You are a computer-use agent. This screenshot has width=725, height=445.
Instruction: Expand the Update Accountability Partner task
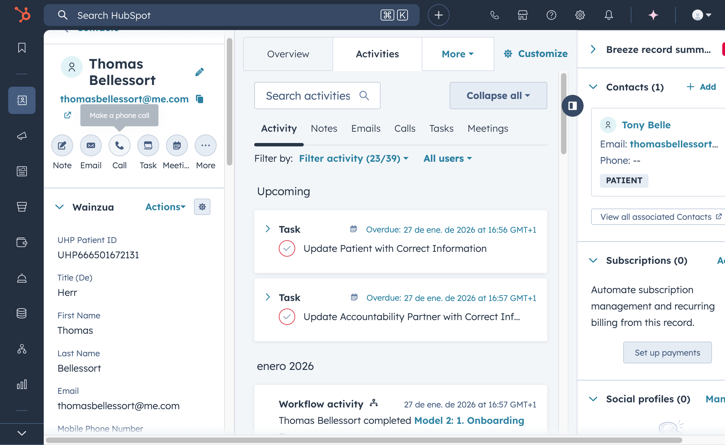tap(268, 297)
